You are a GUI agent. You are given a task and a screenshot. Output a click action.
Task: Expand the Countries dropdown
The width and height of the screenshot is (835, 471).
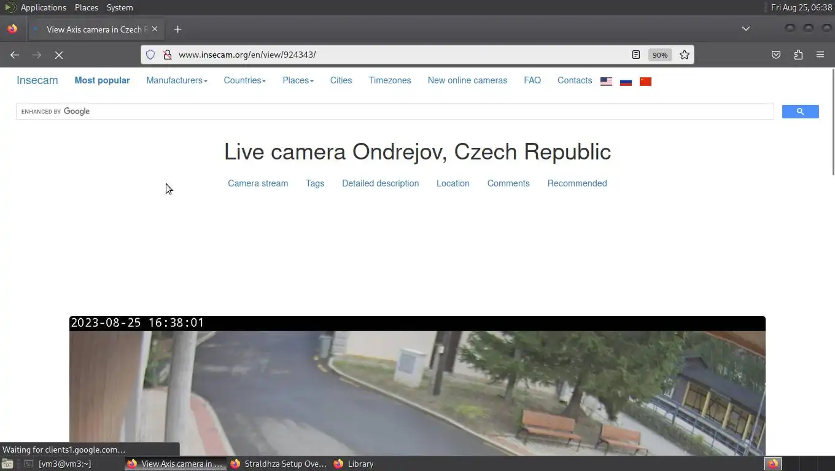(x=245, y=80)
